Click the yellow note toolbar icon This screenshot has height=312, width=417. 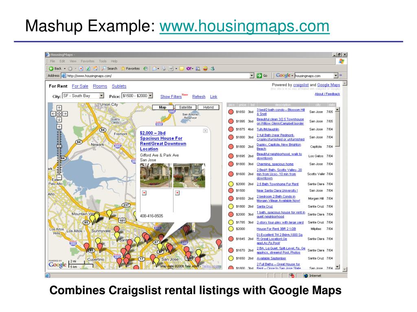tap(182, 68)
